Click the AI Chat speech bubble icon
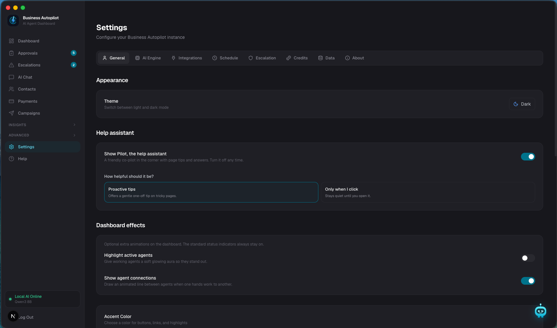Image resolution: width=557 pixels, height=328 pixels. pos(12,77)
